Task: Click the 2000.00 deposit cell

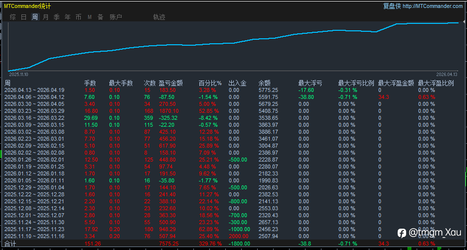Action: 239,237
